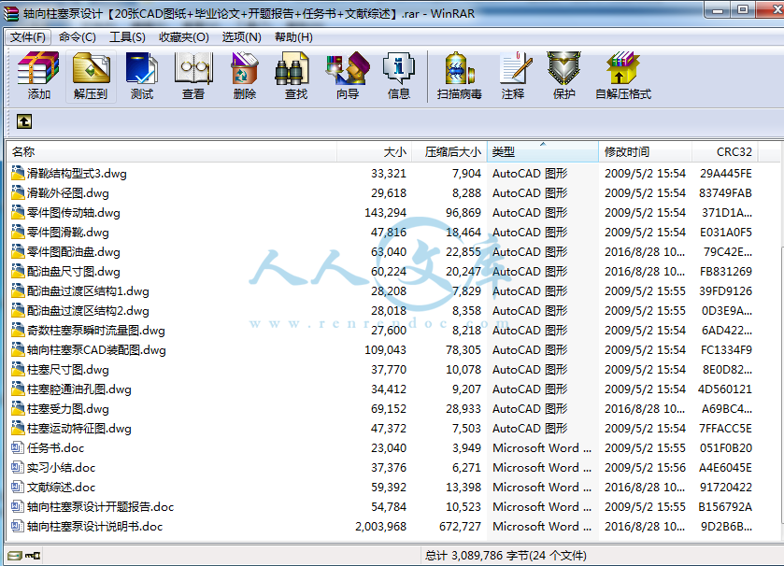Screen dimensions: 784x566
Task: Click file icon of 轴向柱塞泵CAD装配图.dwg
Action: point(18,349)
